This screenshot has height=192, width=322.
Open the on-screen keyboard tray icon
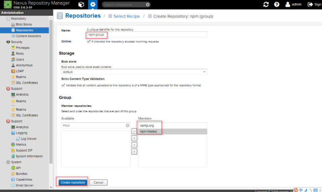coord(315,190)
